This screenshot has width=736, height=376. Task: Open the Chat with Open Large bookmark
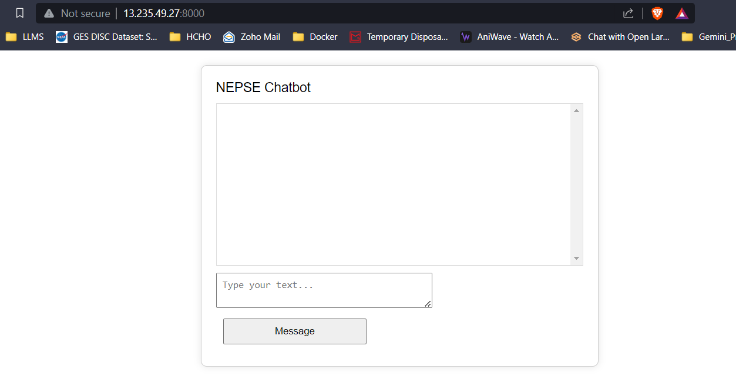(x=620, y=37)
